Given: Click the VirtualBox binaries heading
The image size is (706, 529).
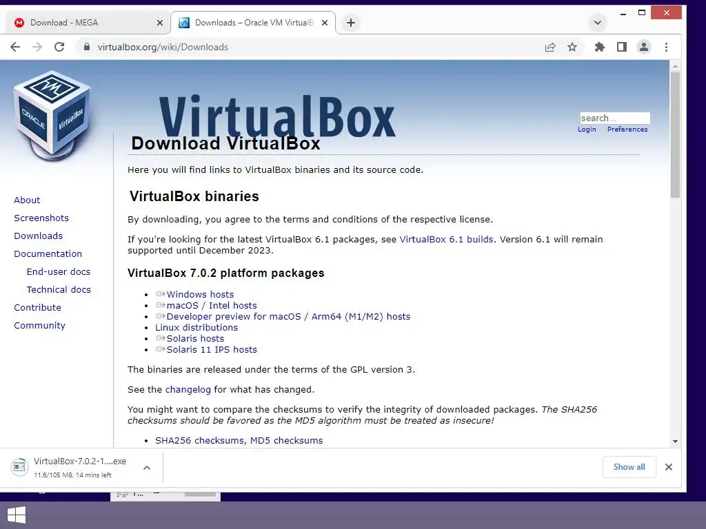Looking at the screenshot, I should tap(194, 196).
